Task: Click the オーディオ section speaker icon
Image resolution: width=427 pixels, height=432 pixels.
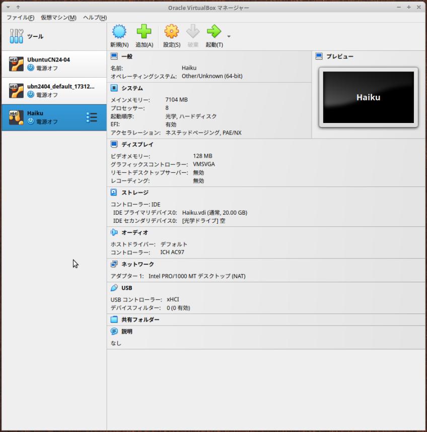Action: [x=114, y=232]
